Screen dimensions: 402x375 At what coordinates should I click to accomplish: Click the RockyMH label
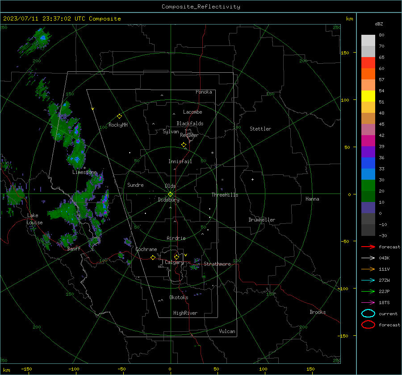click(118, 125)
